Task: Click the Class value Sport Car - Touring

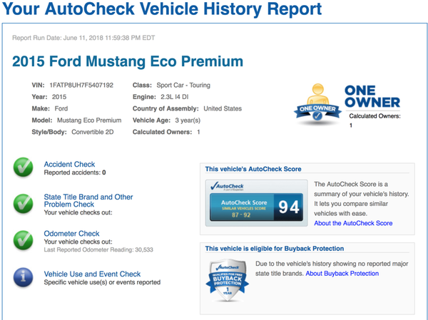Action: (x=183, y=85)
